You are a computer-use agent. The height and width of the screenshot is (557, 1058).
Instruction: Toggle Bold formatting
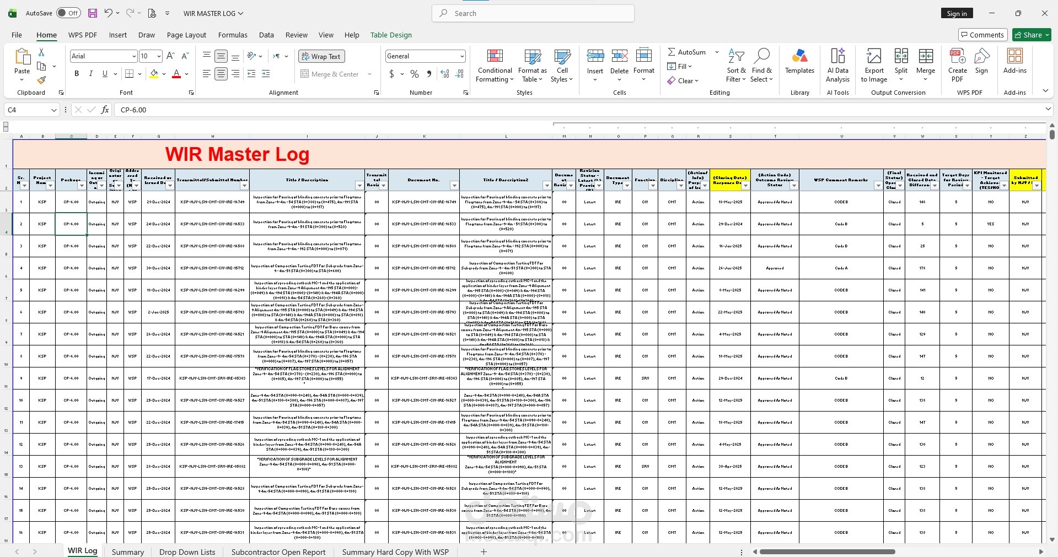tap(77, 74)
